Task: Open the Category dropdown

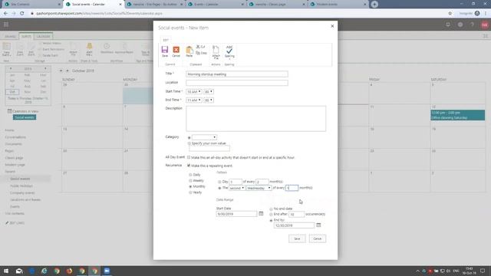Action: click(x=204, y=137)
